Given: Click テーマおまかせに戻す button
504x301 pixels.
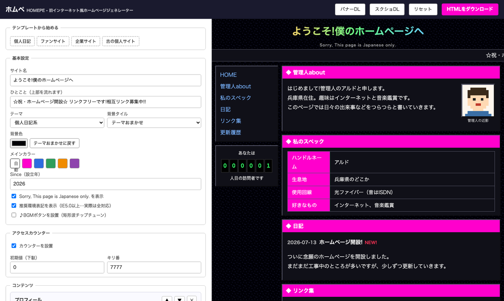Looking at the screenshot, I should [54, 143].
